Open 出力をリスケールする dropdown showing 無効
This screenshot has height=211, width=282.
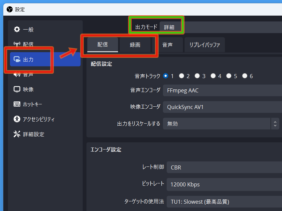pos(221,124)
